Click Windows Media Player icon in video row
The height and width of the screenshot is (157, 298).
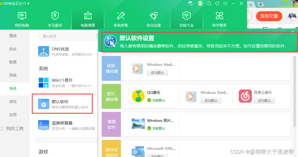137,69
